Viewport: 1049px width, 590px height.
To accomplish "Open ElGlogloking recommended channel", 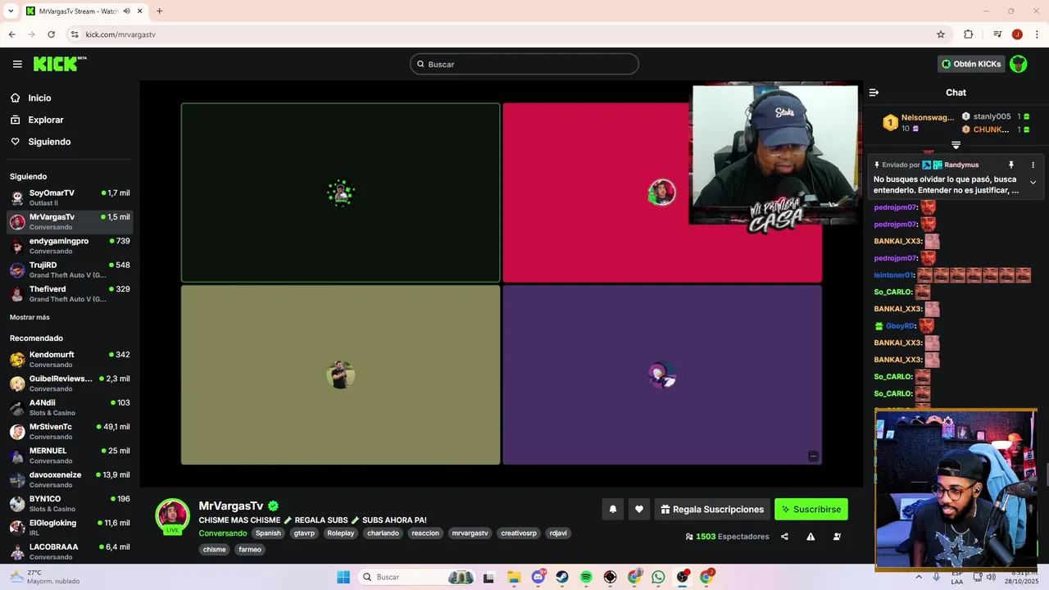I will [70, 527].
